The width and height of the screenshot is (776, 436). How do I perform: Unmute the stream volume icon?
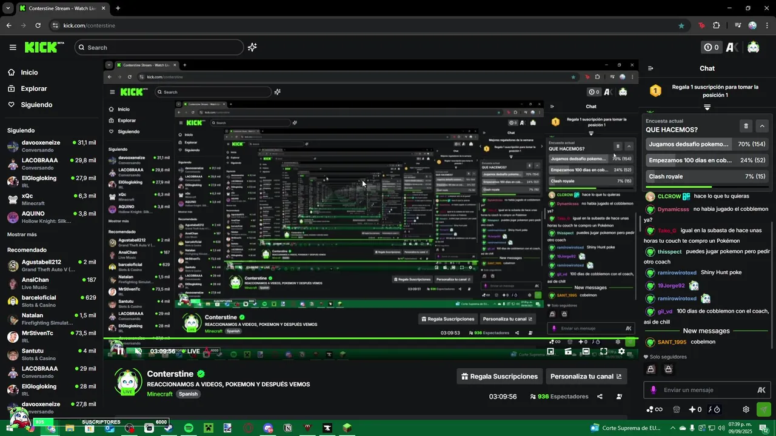tap(138, 351)
